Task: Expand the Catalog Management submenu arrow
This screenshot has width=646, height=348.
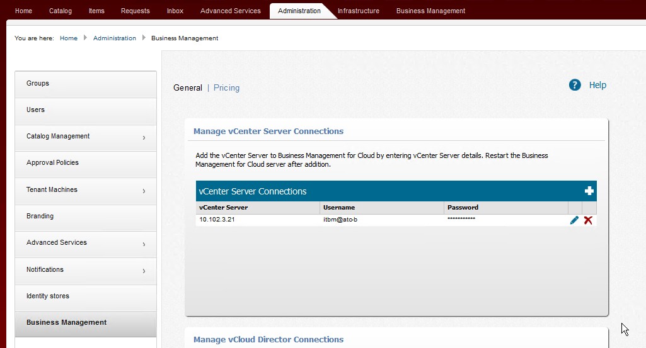Action: pos(144,137)
